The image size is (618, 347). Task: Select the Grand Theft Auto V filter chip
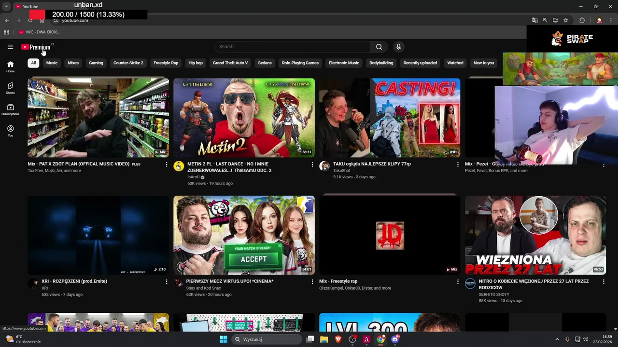point(230,63)
